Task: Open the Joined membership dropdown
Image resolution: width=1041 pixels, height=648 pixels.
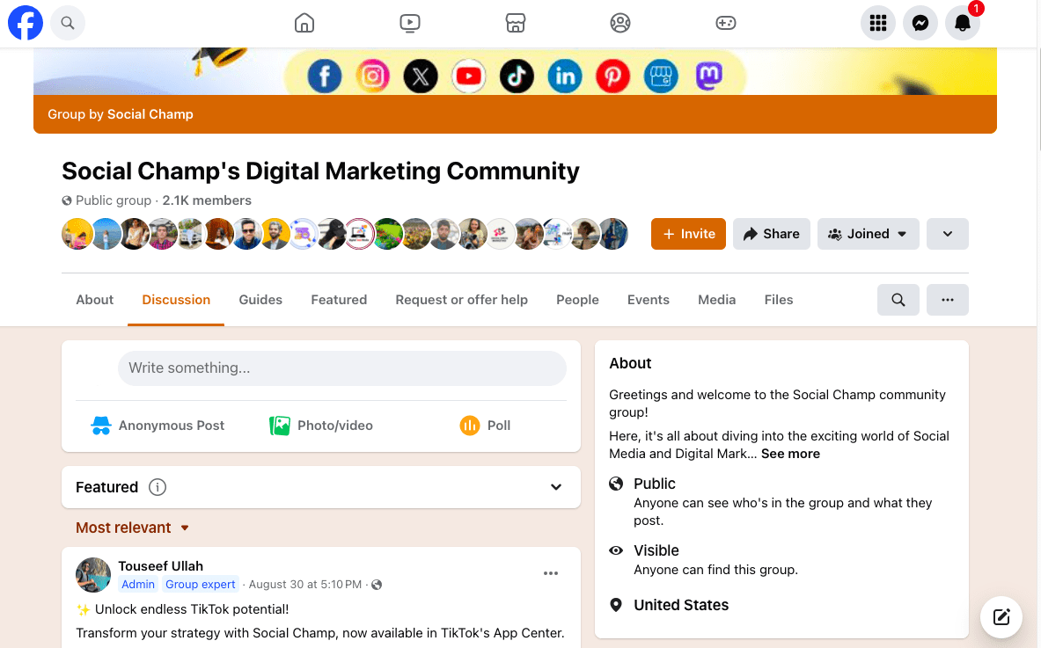Action: pos(868,234)
